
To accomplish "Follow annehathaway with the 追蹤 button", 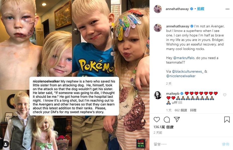I will [x=201, y=9].
